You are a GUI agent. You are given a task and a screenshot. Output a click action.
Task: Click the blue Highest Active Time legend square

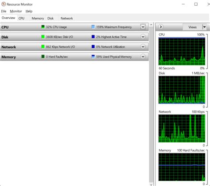(93, 37)
